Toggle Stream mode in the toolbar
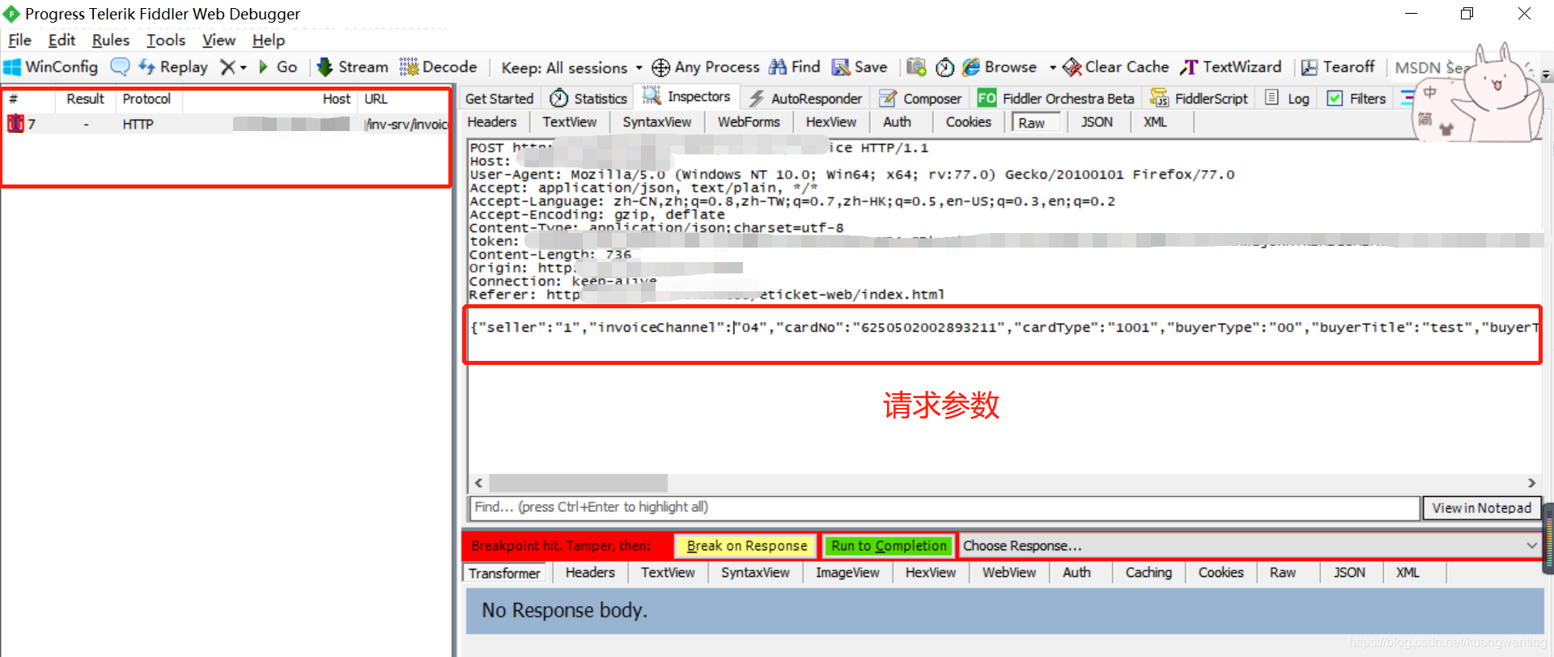This screenshot has height=657, width=1554. tap(352, 67)
